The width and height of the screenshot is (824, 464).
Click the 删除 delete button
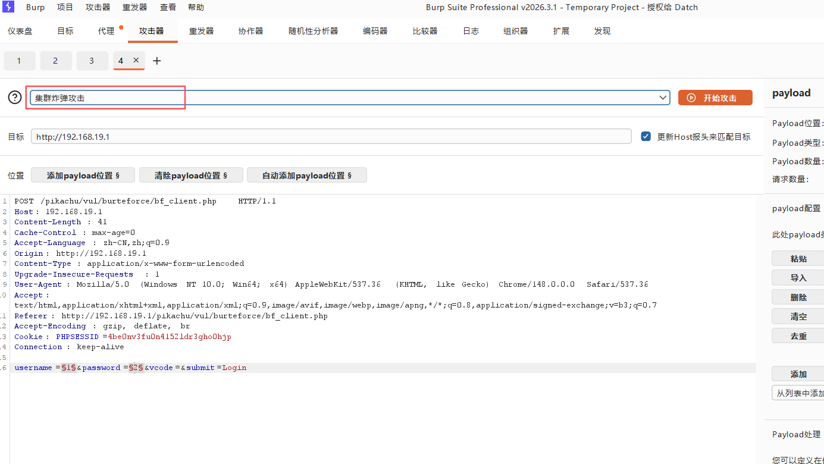point(798,297)
